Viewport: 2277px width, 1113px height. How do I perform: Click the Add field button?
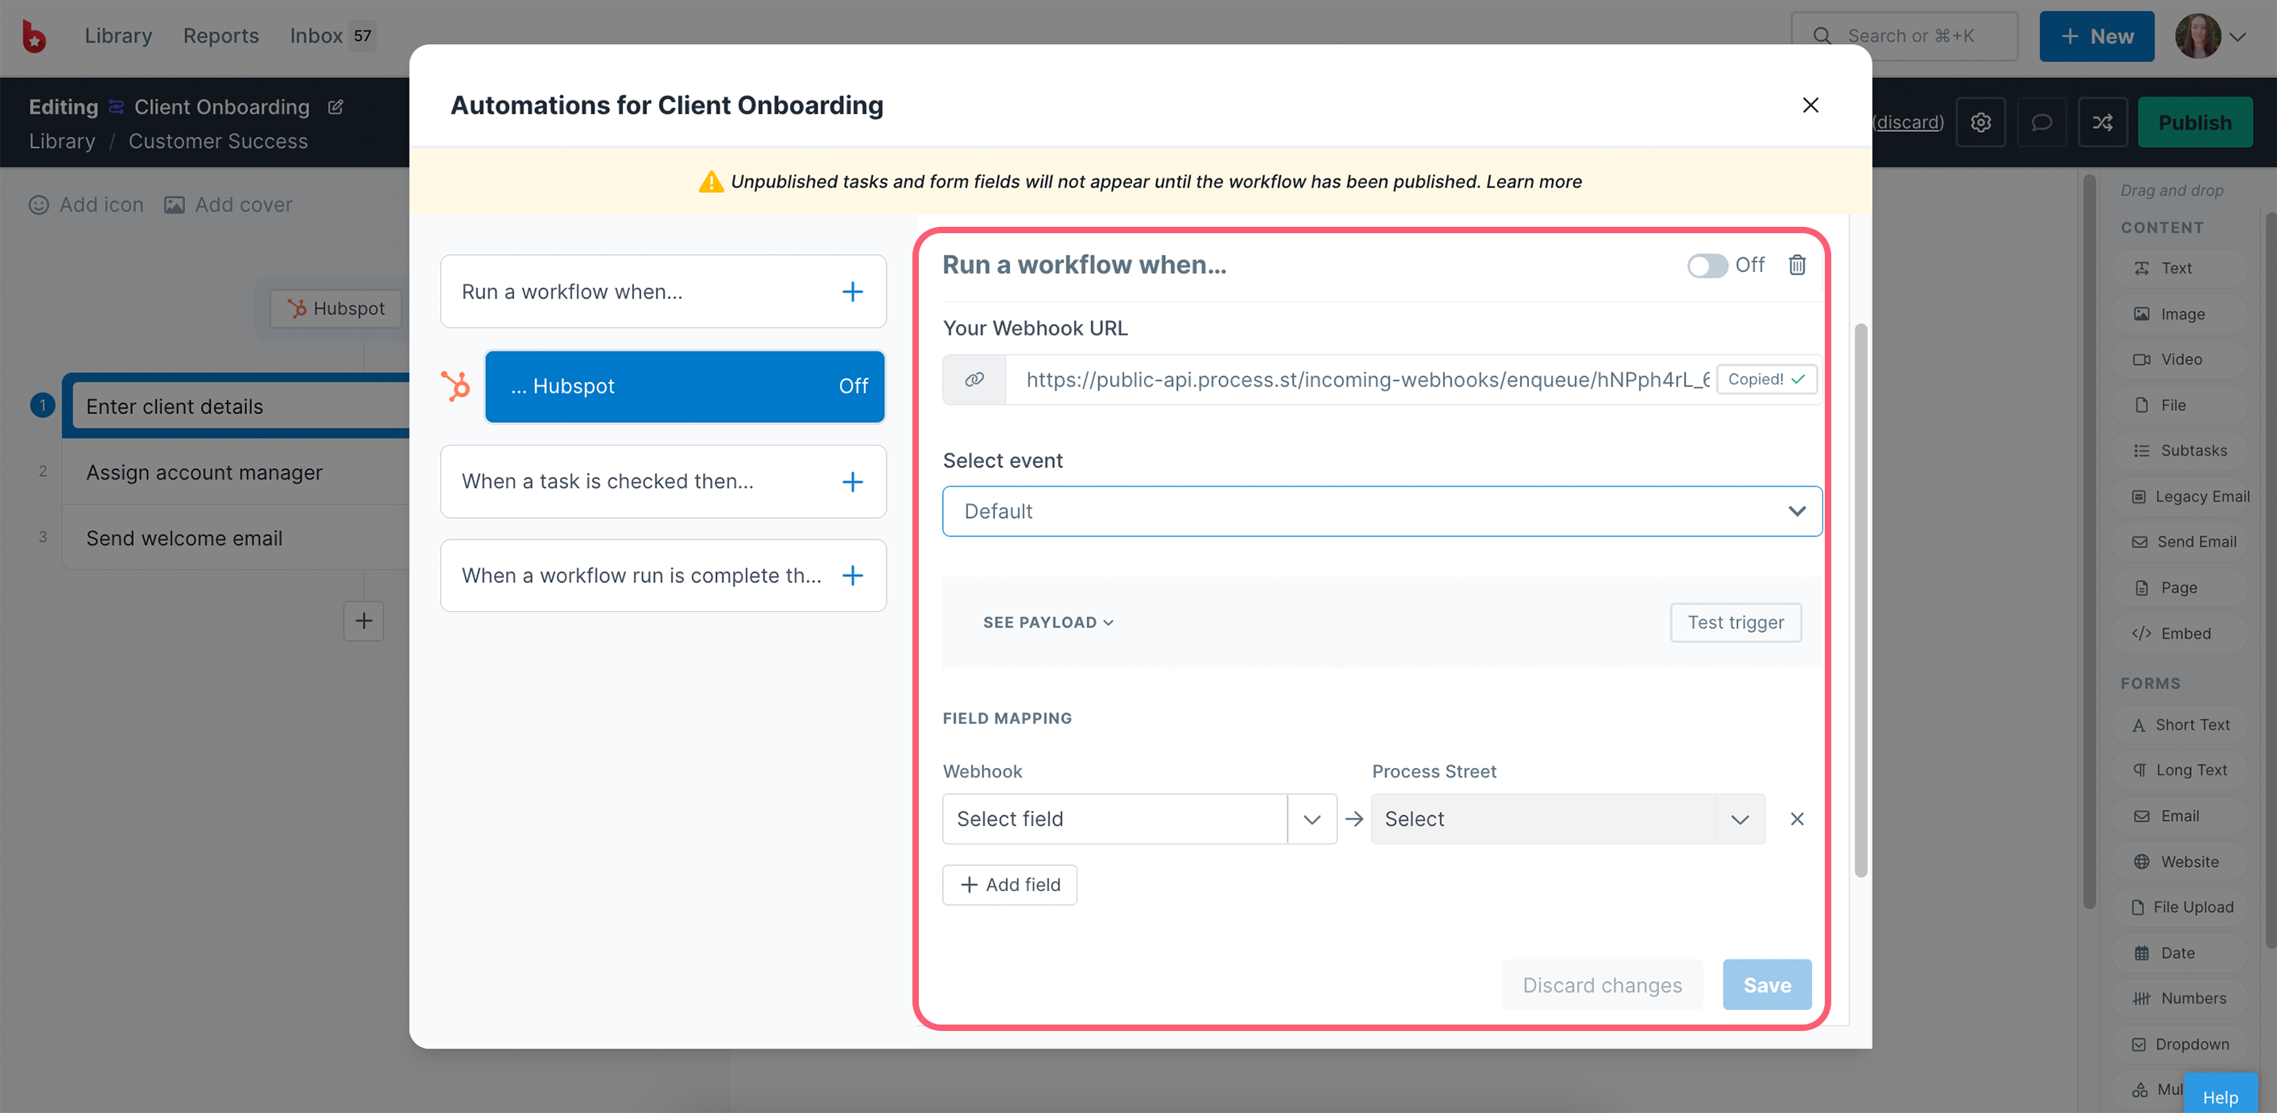[1010, 885]
